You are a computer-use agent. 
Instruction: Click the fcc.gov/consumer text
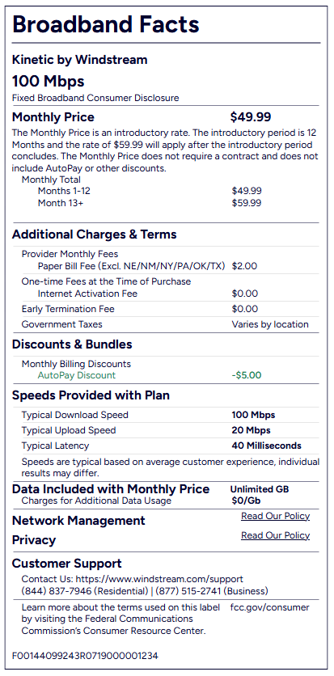pos(270,607)
